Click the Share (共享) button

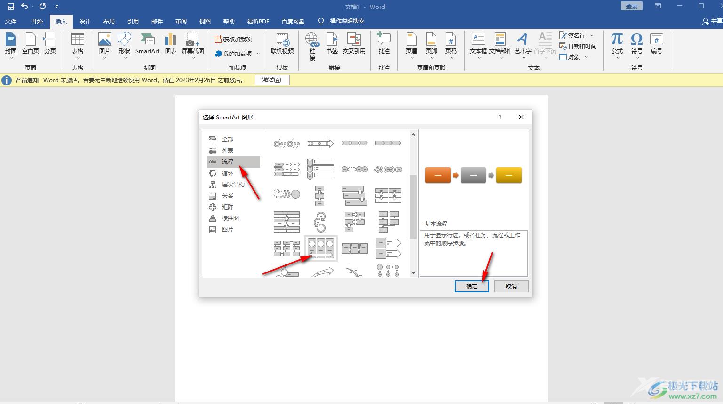point(712,21)
